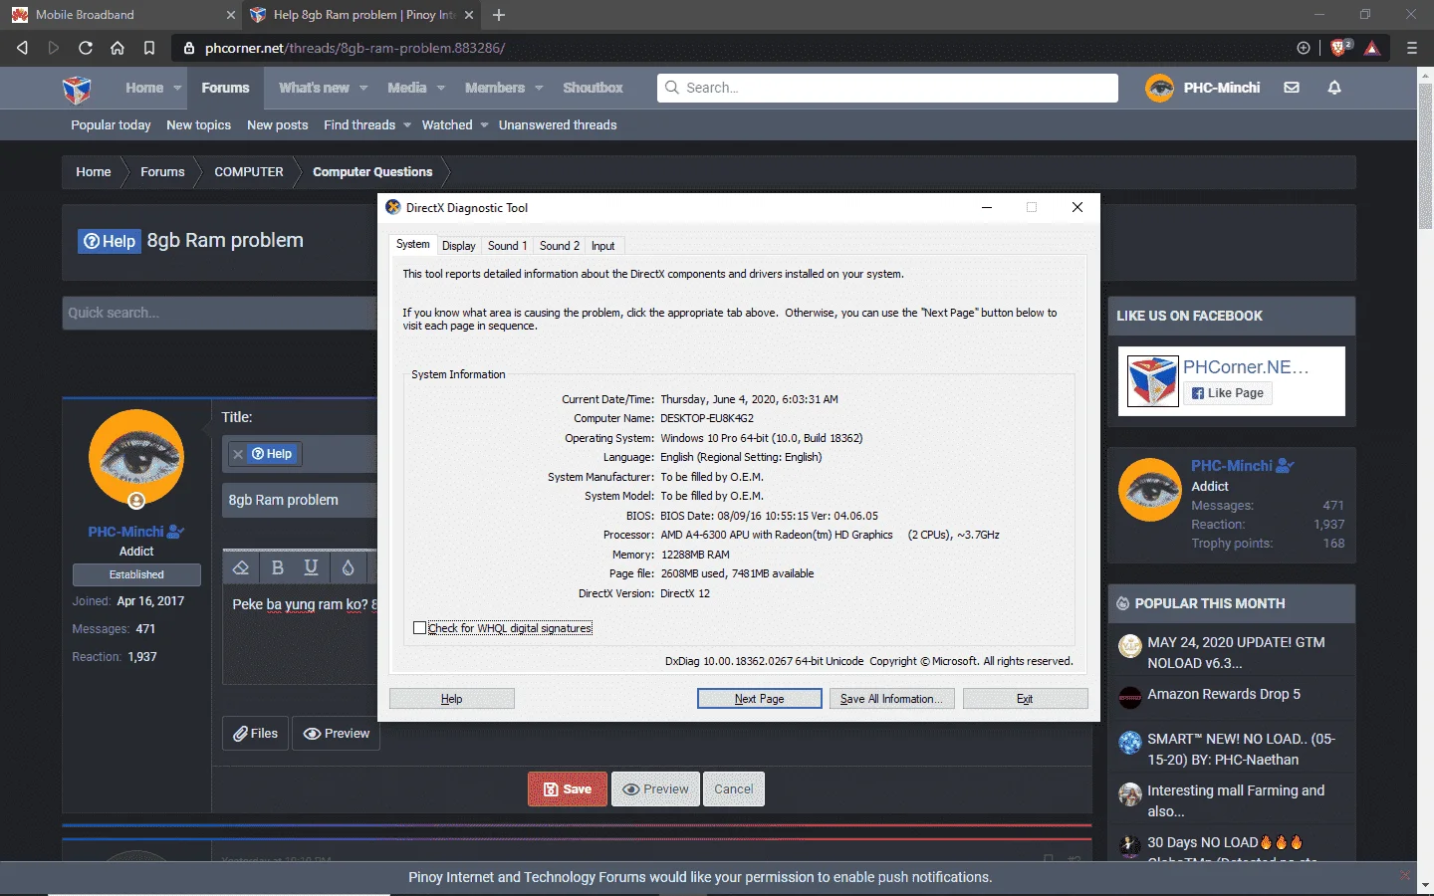Open the Popular today link

click(111, 125)
